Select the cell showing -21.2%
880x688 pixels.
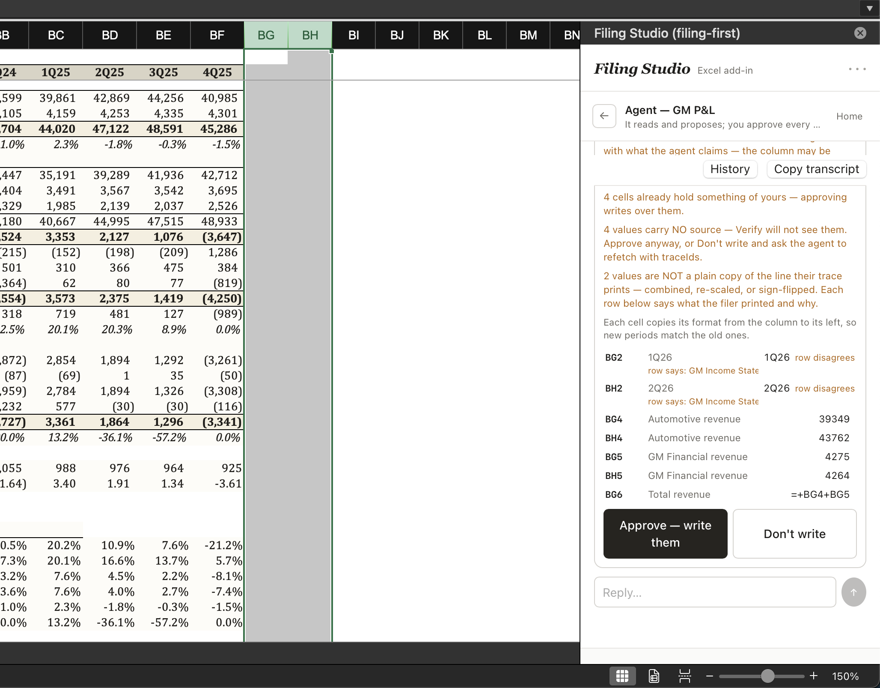[217, 545]
